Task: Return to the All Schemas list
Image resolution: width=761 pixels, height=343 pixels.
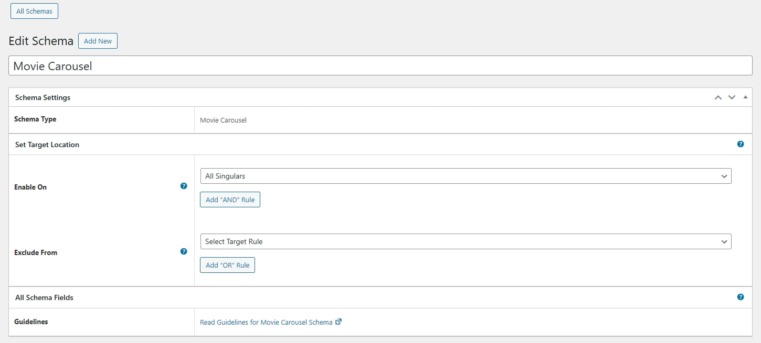Action: click(x=34, y=10)
